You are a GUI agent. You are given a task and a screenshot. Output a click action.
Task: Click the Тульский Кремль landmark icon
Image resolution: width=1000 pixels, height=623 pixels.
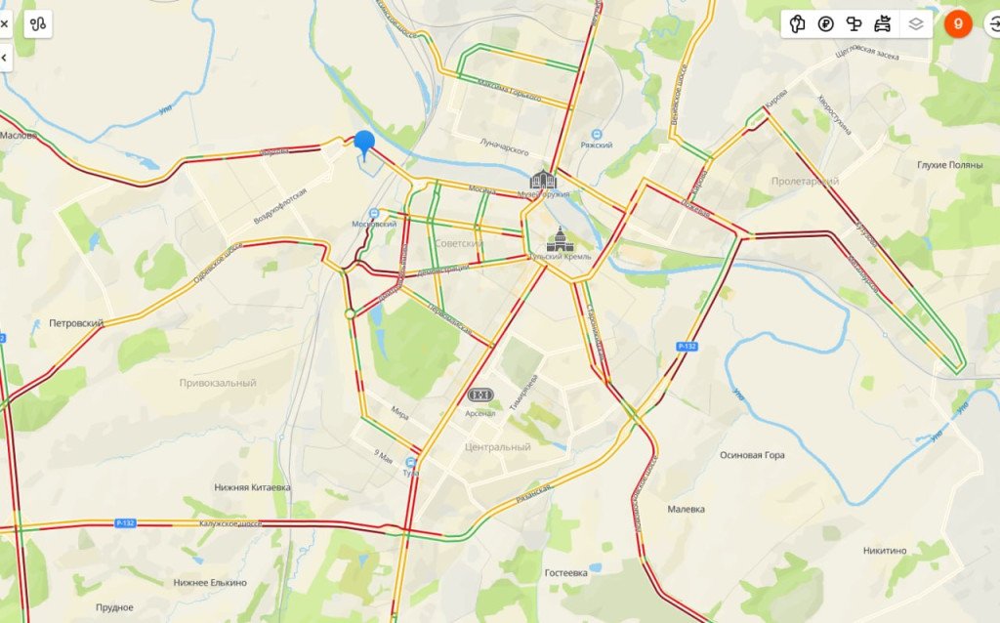[560, 240]
